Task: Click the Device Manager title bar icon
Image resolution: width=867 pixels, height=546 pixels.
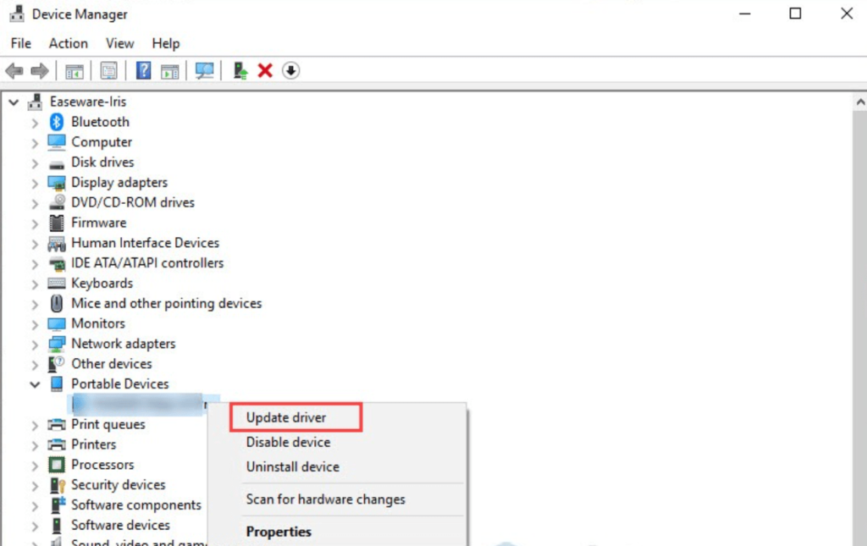Action: click(17, 14)
